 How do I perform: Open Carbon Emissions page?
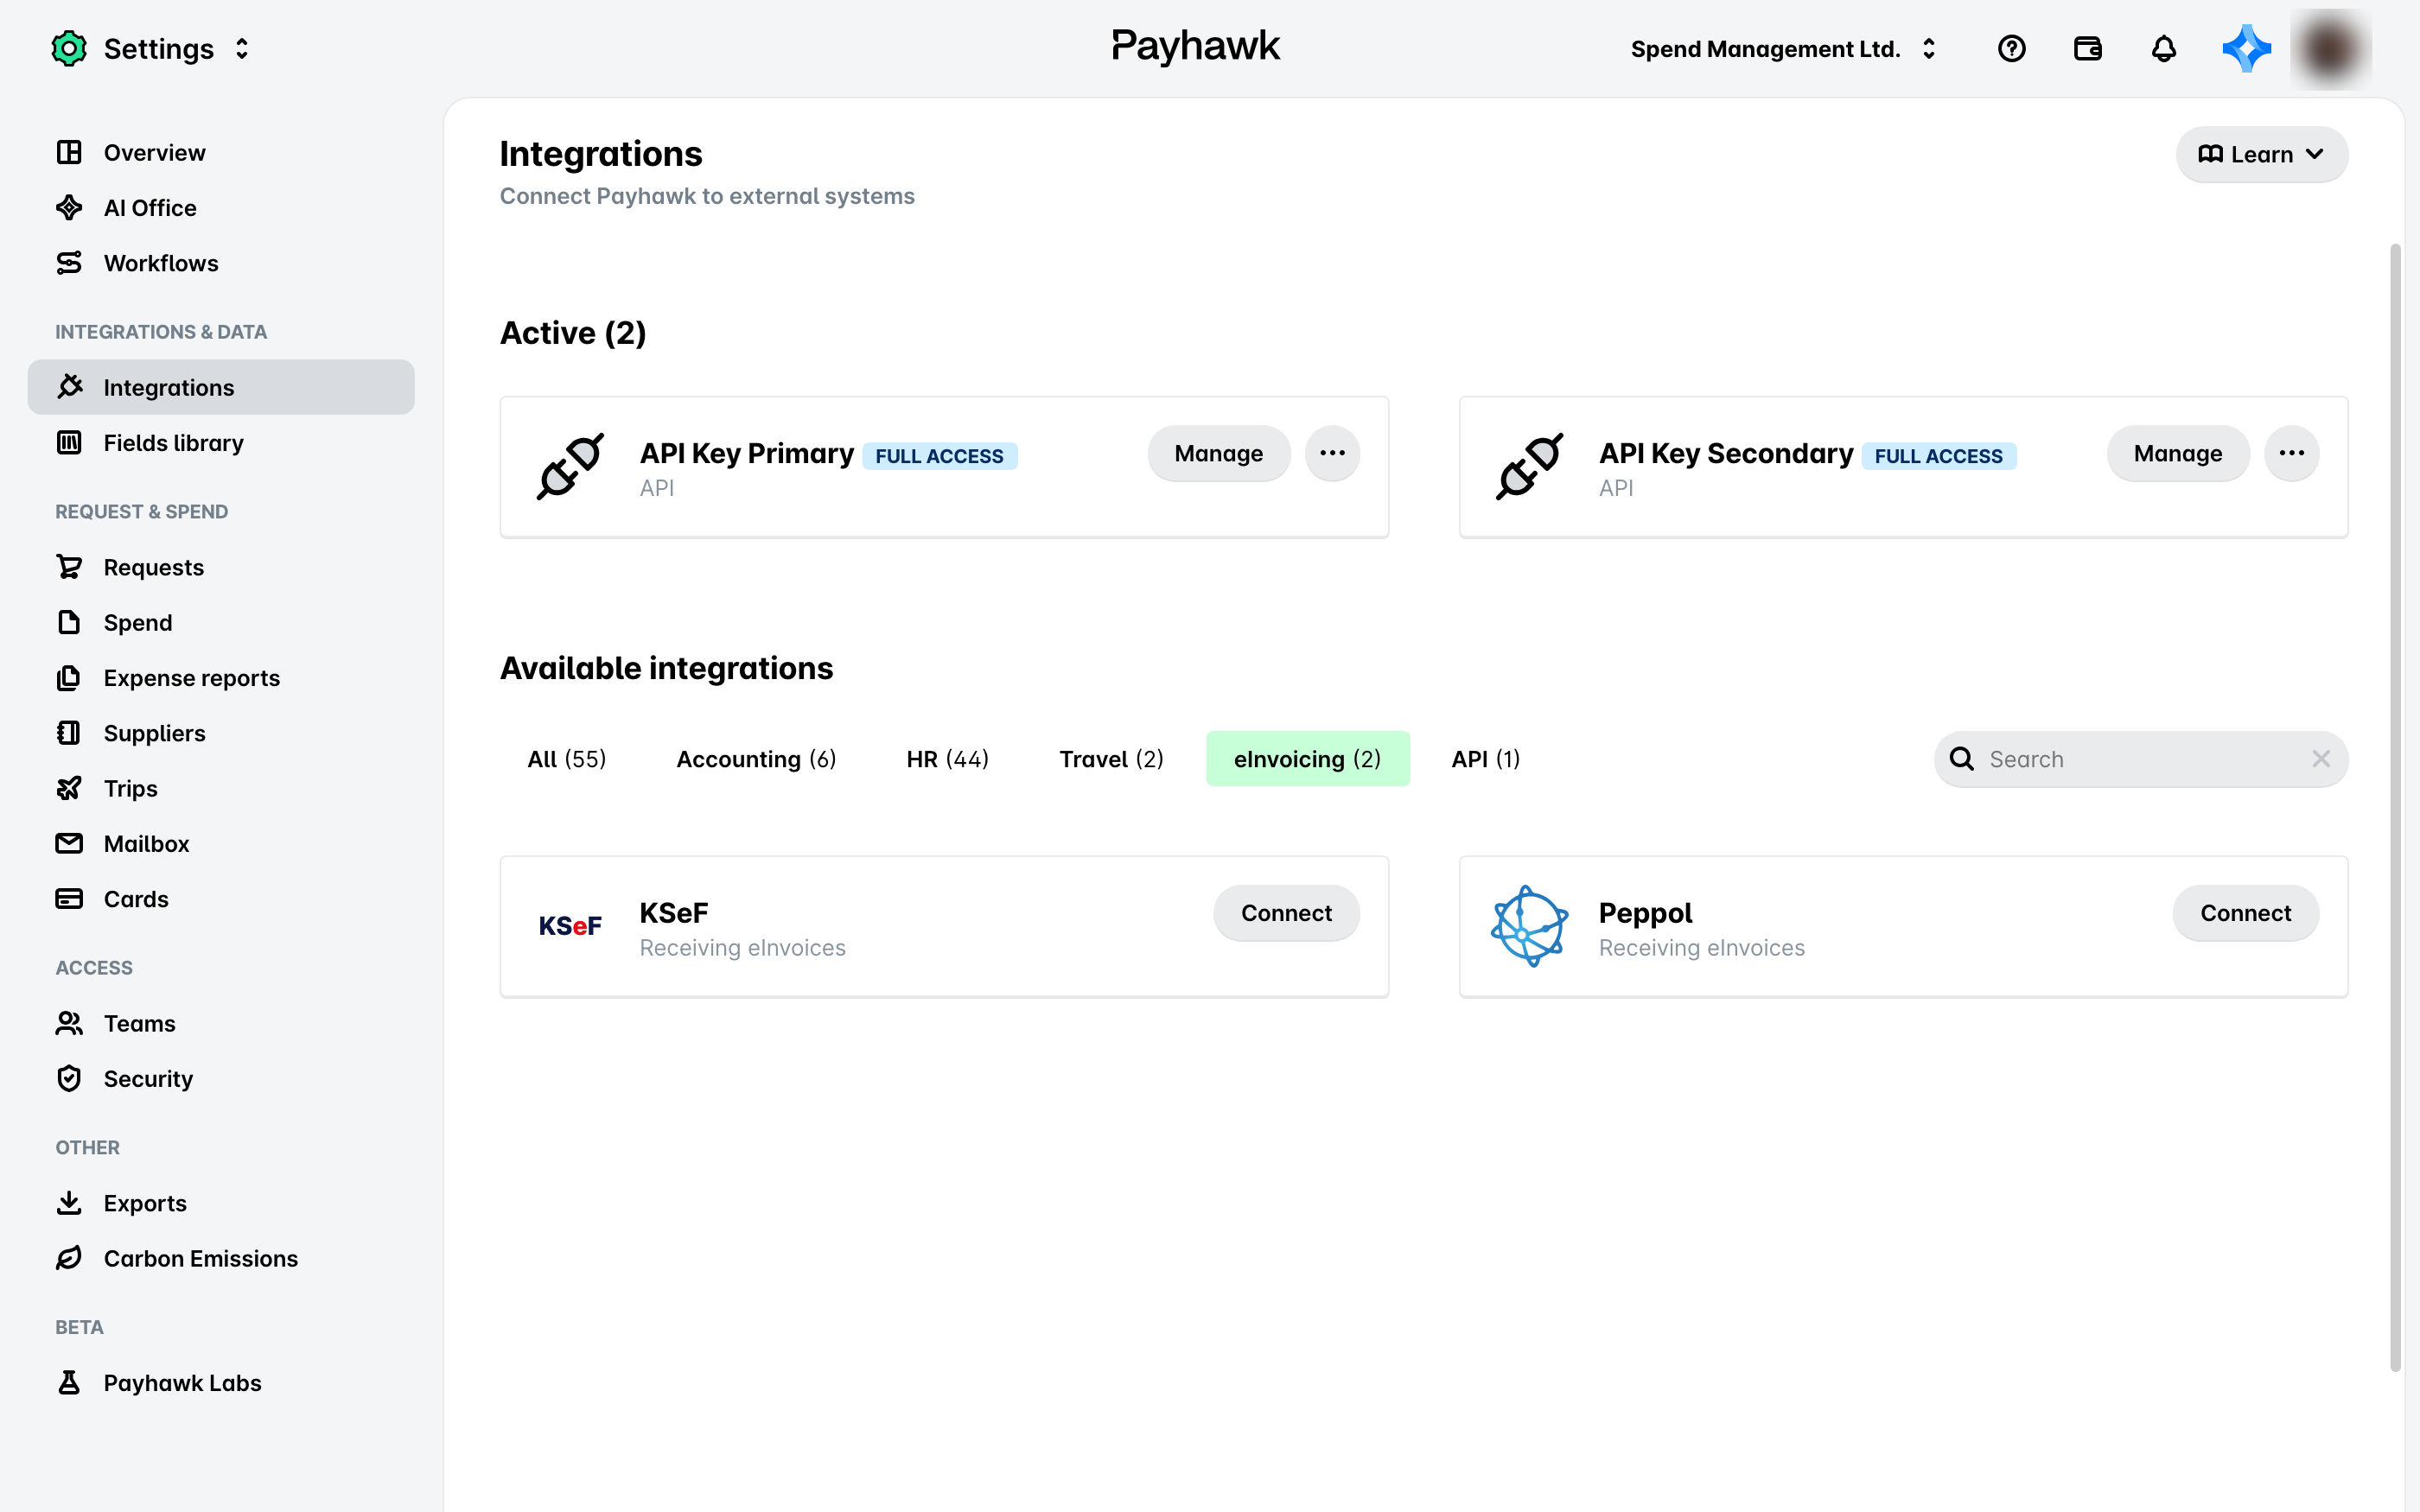click(x=221, y=1258)
